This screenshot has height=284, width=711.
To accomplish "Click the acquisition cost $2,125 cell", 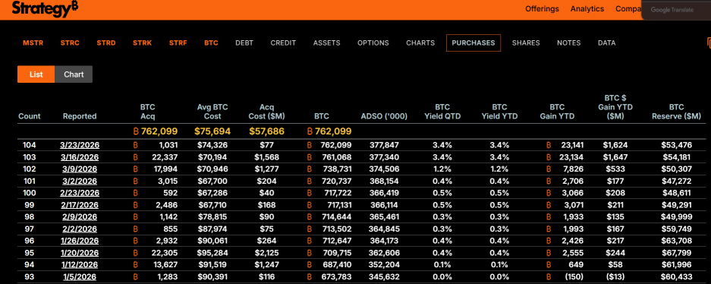I will pyautogui.click(x=266, y=253).
